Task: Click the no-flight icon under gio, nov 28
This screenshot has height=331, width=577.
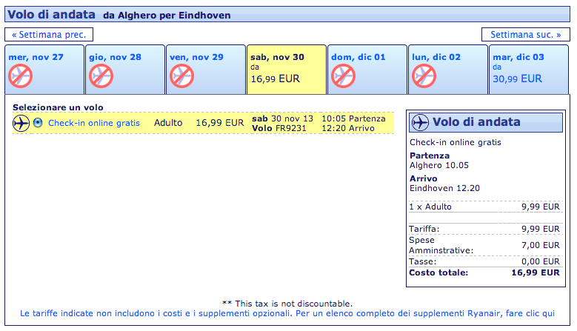Action: (x=101, y=76)
